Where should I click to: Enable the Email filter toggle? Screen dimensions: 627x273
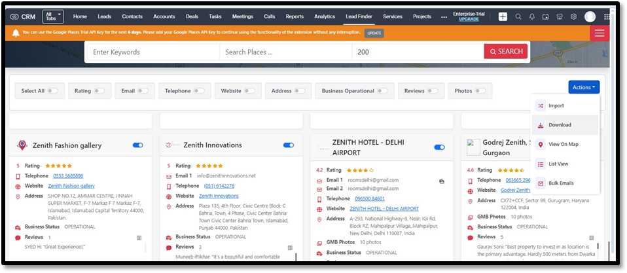(x=144, y=91)
